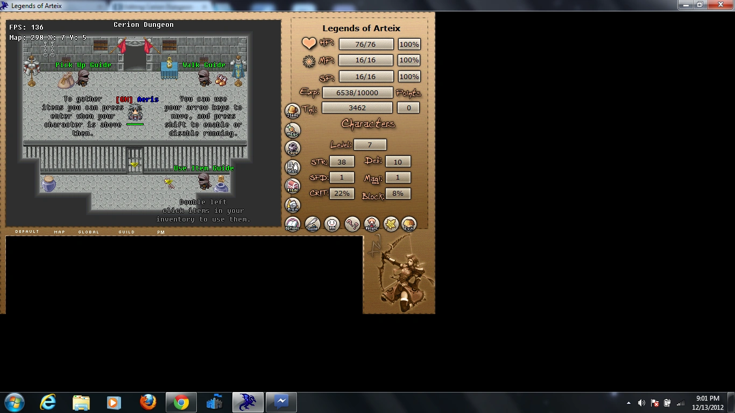Screen dimensions: 735x413
Task: Open the Options icon
Action: [292, 224]
